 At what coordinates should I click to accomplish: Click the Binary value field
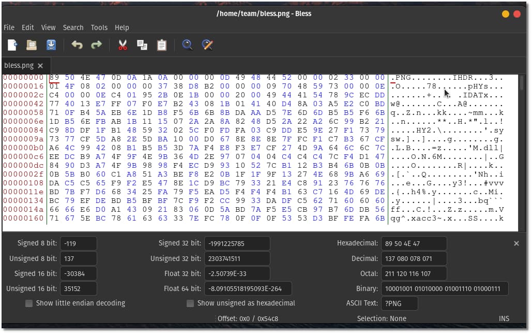click(x=445, y=289)
